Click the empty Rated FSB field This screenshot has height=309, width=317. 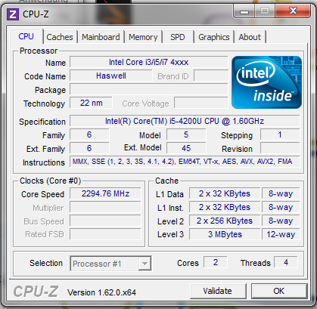point(105,234)
